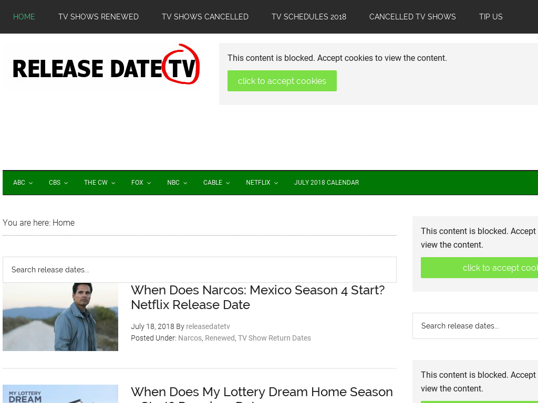Open the Narcos category link
538x403 pixels.
tap(190, 338)
